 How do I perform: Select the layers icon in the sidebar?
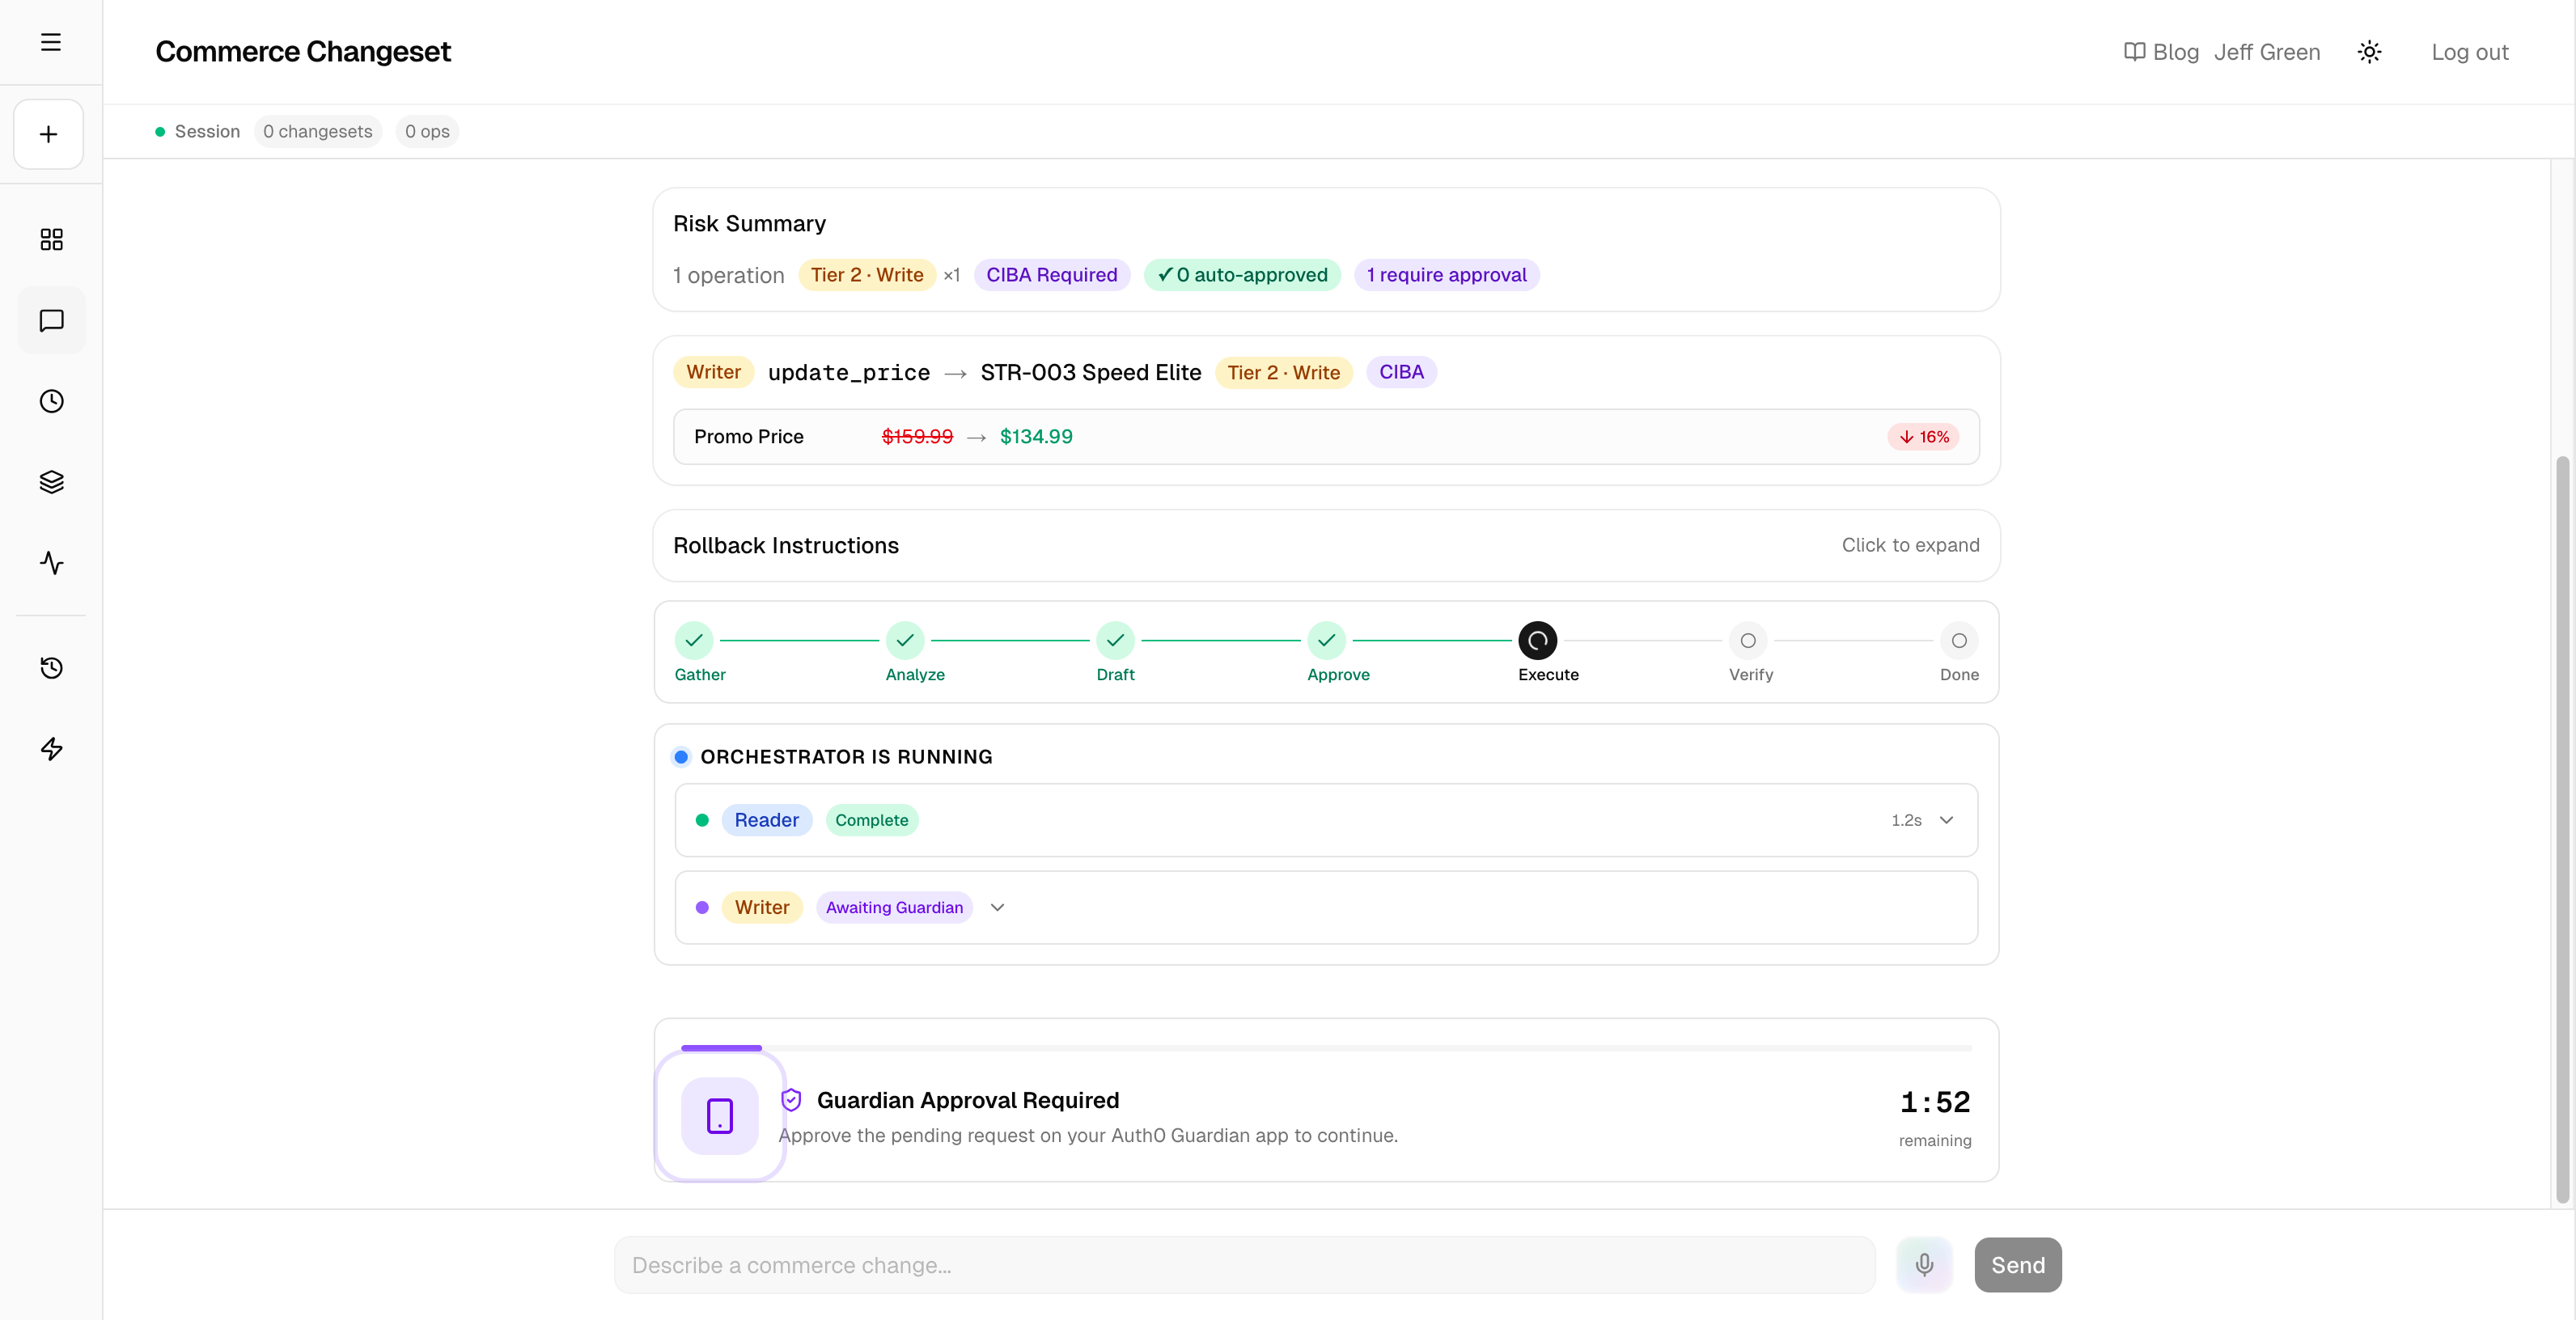[51, 481]
